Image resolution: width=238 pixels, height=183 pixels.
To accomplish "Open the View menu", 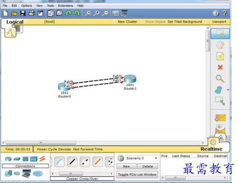I will [x=39, y=6].
